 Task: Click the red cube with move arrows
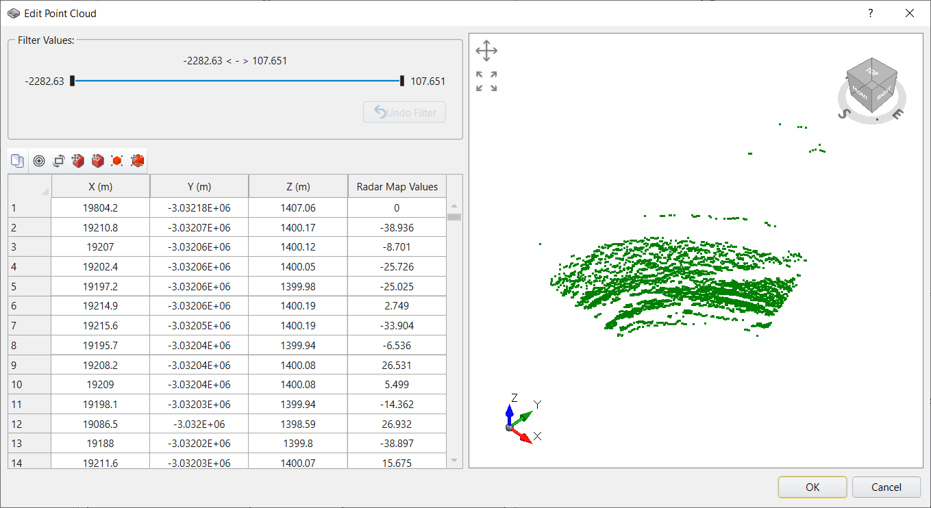[x=78, y=161]
